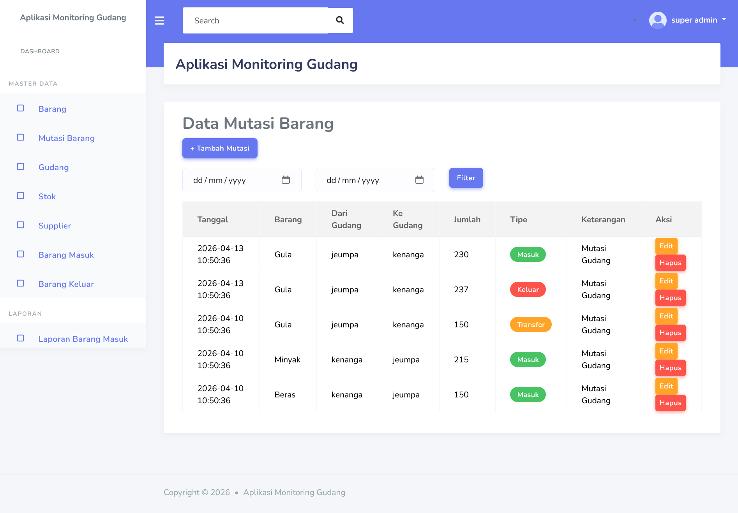This screenshot has width=738, height=513.
Task: Click the square icon beside Stok
Action: click(21, 196)
